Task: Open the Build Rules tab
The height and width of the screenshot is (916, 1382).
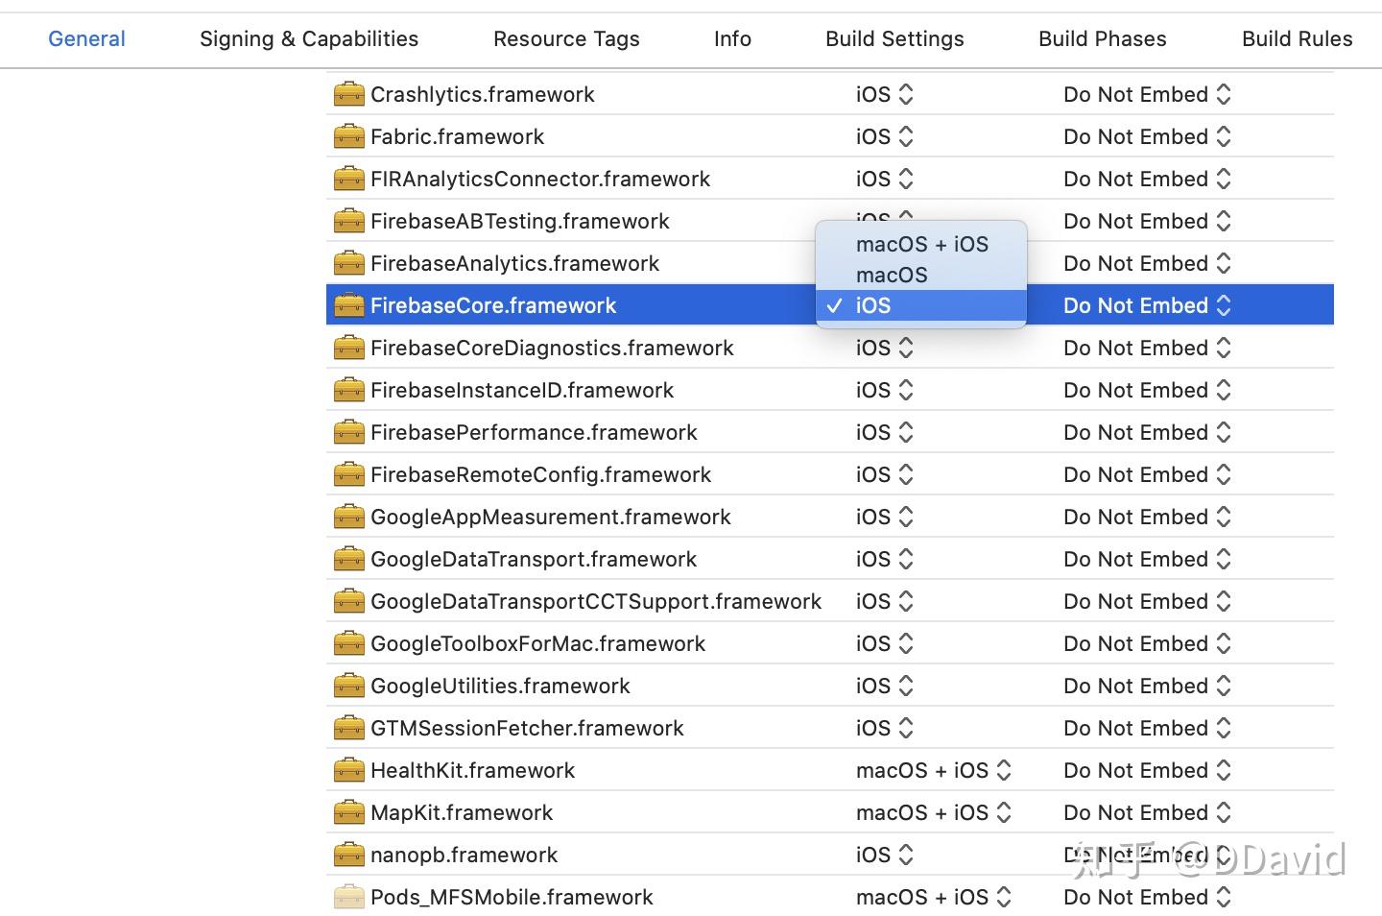Action: point(1298,38)
